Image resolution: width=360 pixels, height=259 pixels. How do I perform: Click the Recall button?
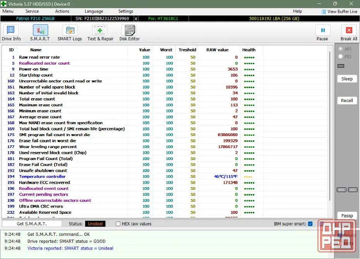coord(347,101)
